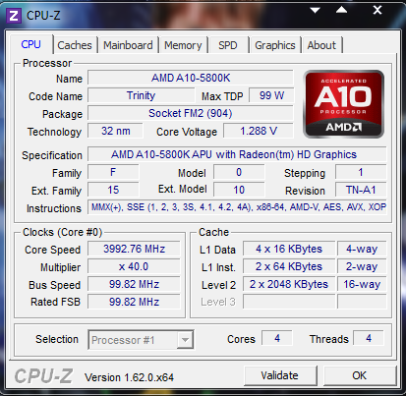
Task: Open the Mainboard tab
Action: [x=128, y=45]
